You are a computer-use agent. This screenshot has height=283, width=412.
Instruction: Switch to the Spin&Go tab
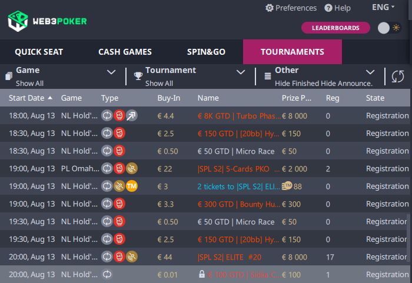coord(206,52)
